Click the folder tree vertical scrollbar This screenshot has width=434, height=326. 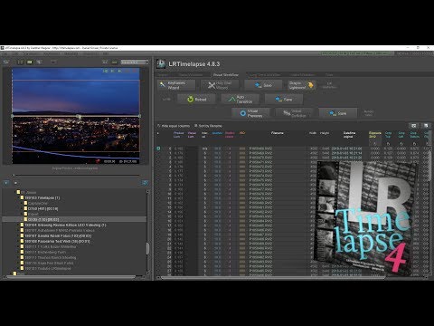click(147, 248)
